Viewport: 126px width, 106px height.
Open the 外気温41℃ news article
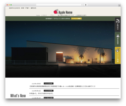pyautogui.click(x=42, y=93)
